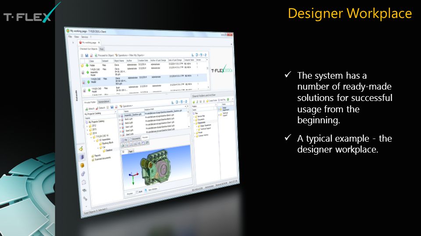Image resolution: width=421 pixels, height=236 pixels.
Task: Click refresh icon in Private Folder toolbar
Action: 186,102
